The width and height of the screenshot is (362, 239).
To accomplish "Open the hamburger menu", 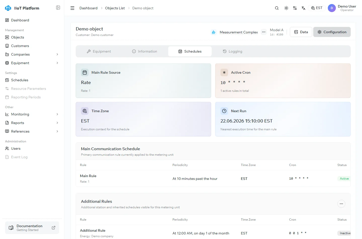I will pos(72,8).
